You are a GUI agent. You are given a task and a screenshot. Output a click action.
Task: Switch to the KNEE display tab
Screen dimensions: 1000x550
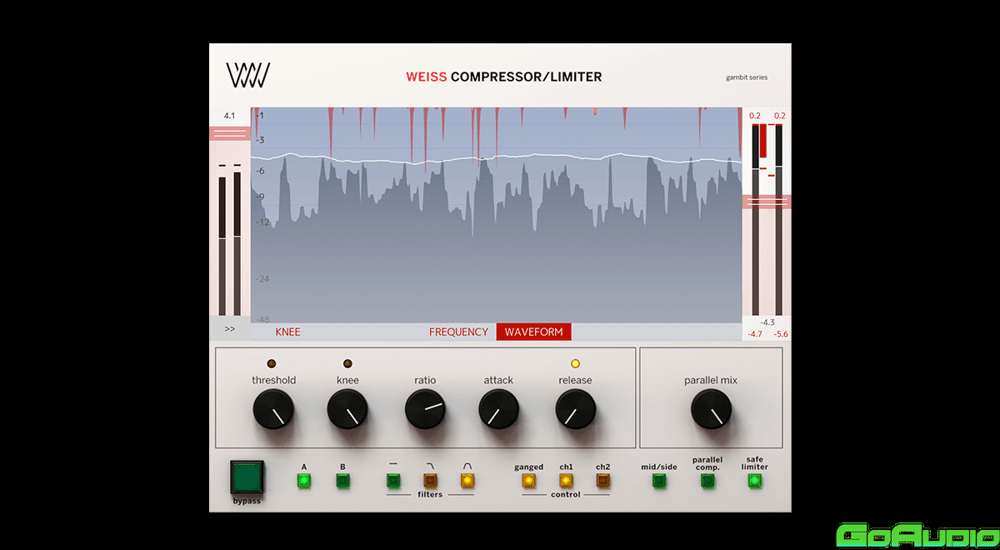287,331
